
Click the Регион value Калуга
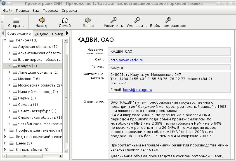pyautogui.click(x=169, y=67)
